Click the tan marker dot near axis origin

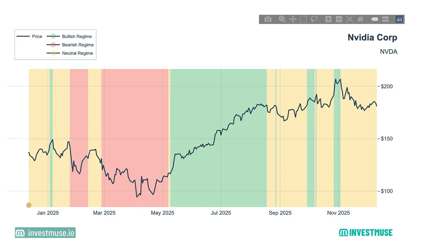[29, 205]
